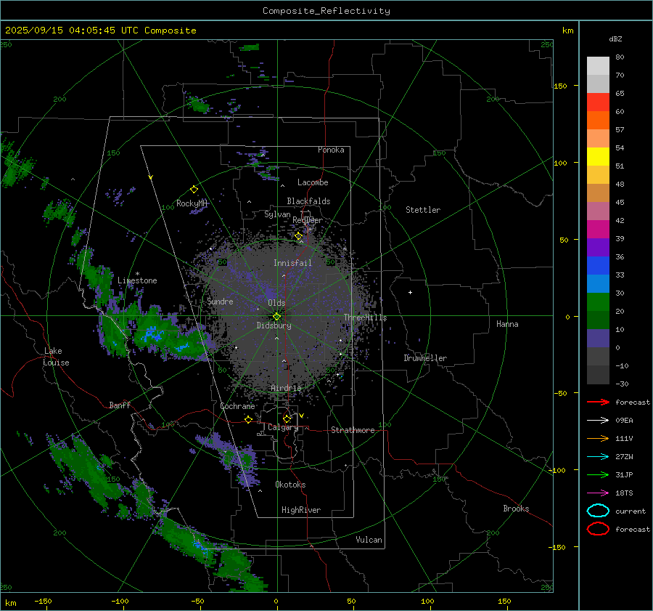
Task: Click the Airdrie city label
Action: click(x=286, y=388)
